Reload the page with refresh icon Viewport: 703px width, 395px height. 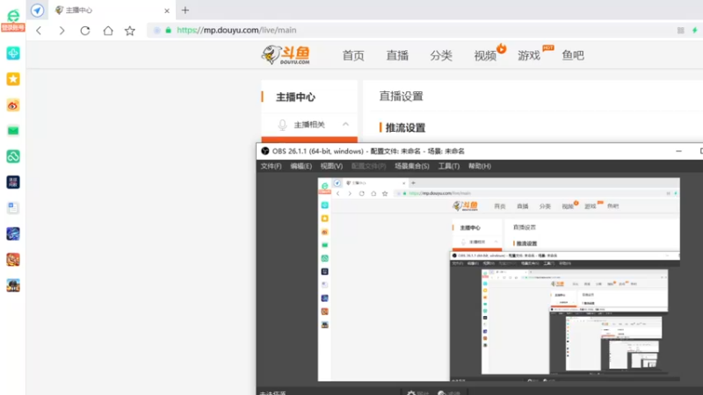[85, 31]
